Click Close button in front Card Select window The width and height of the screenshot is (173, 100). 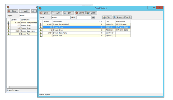pyautogui.click(x=45, y=13)
